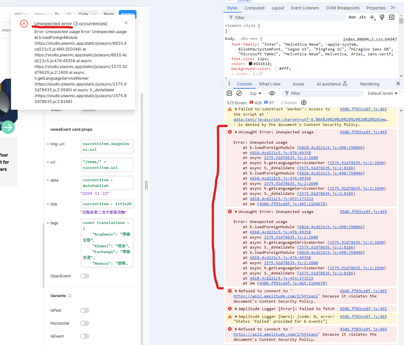Open index css source link
This screenshot has width=404, height=345.
[370, 39]
